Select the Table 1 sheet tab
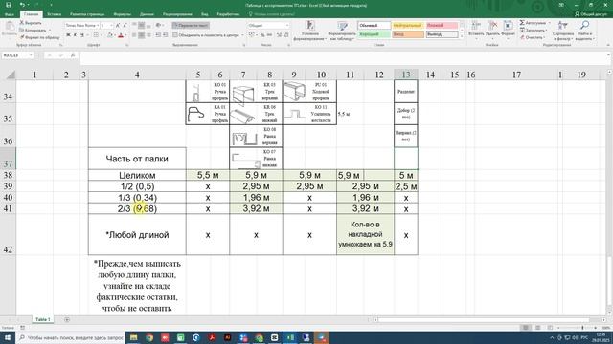This screenshot has height=344, width=613. (x=43, y=319)
